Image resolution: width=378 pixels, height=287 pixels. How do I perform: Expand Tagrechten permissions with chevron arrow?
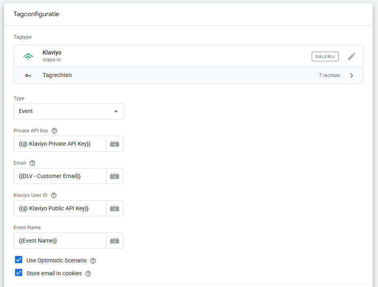351,75
